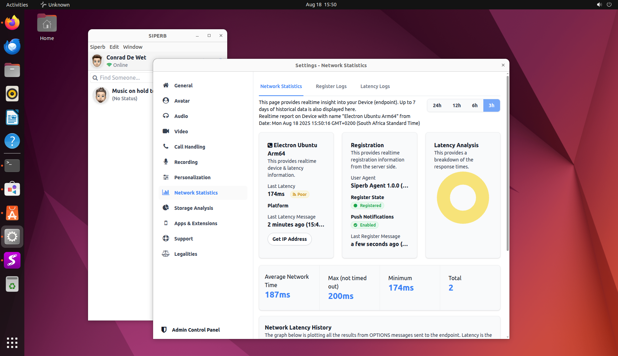The height and width of the screenshot is (356, 618).
Task: Click the Legalities scales icon
Action: coord(166,254)
